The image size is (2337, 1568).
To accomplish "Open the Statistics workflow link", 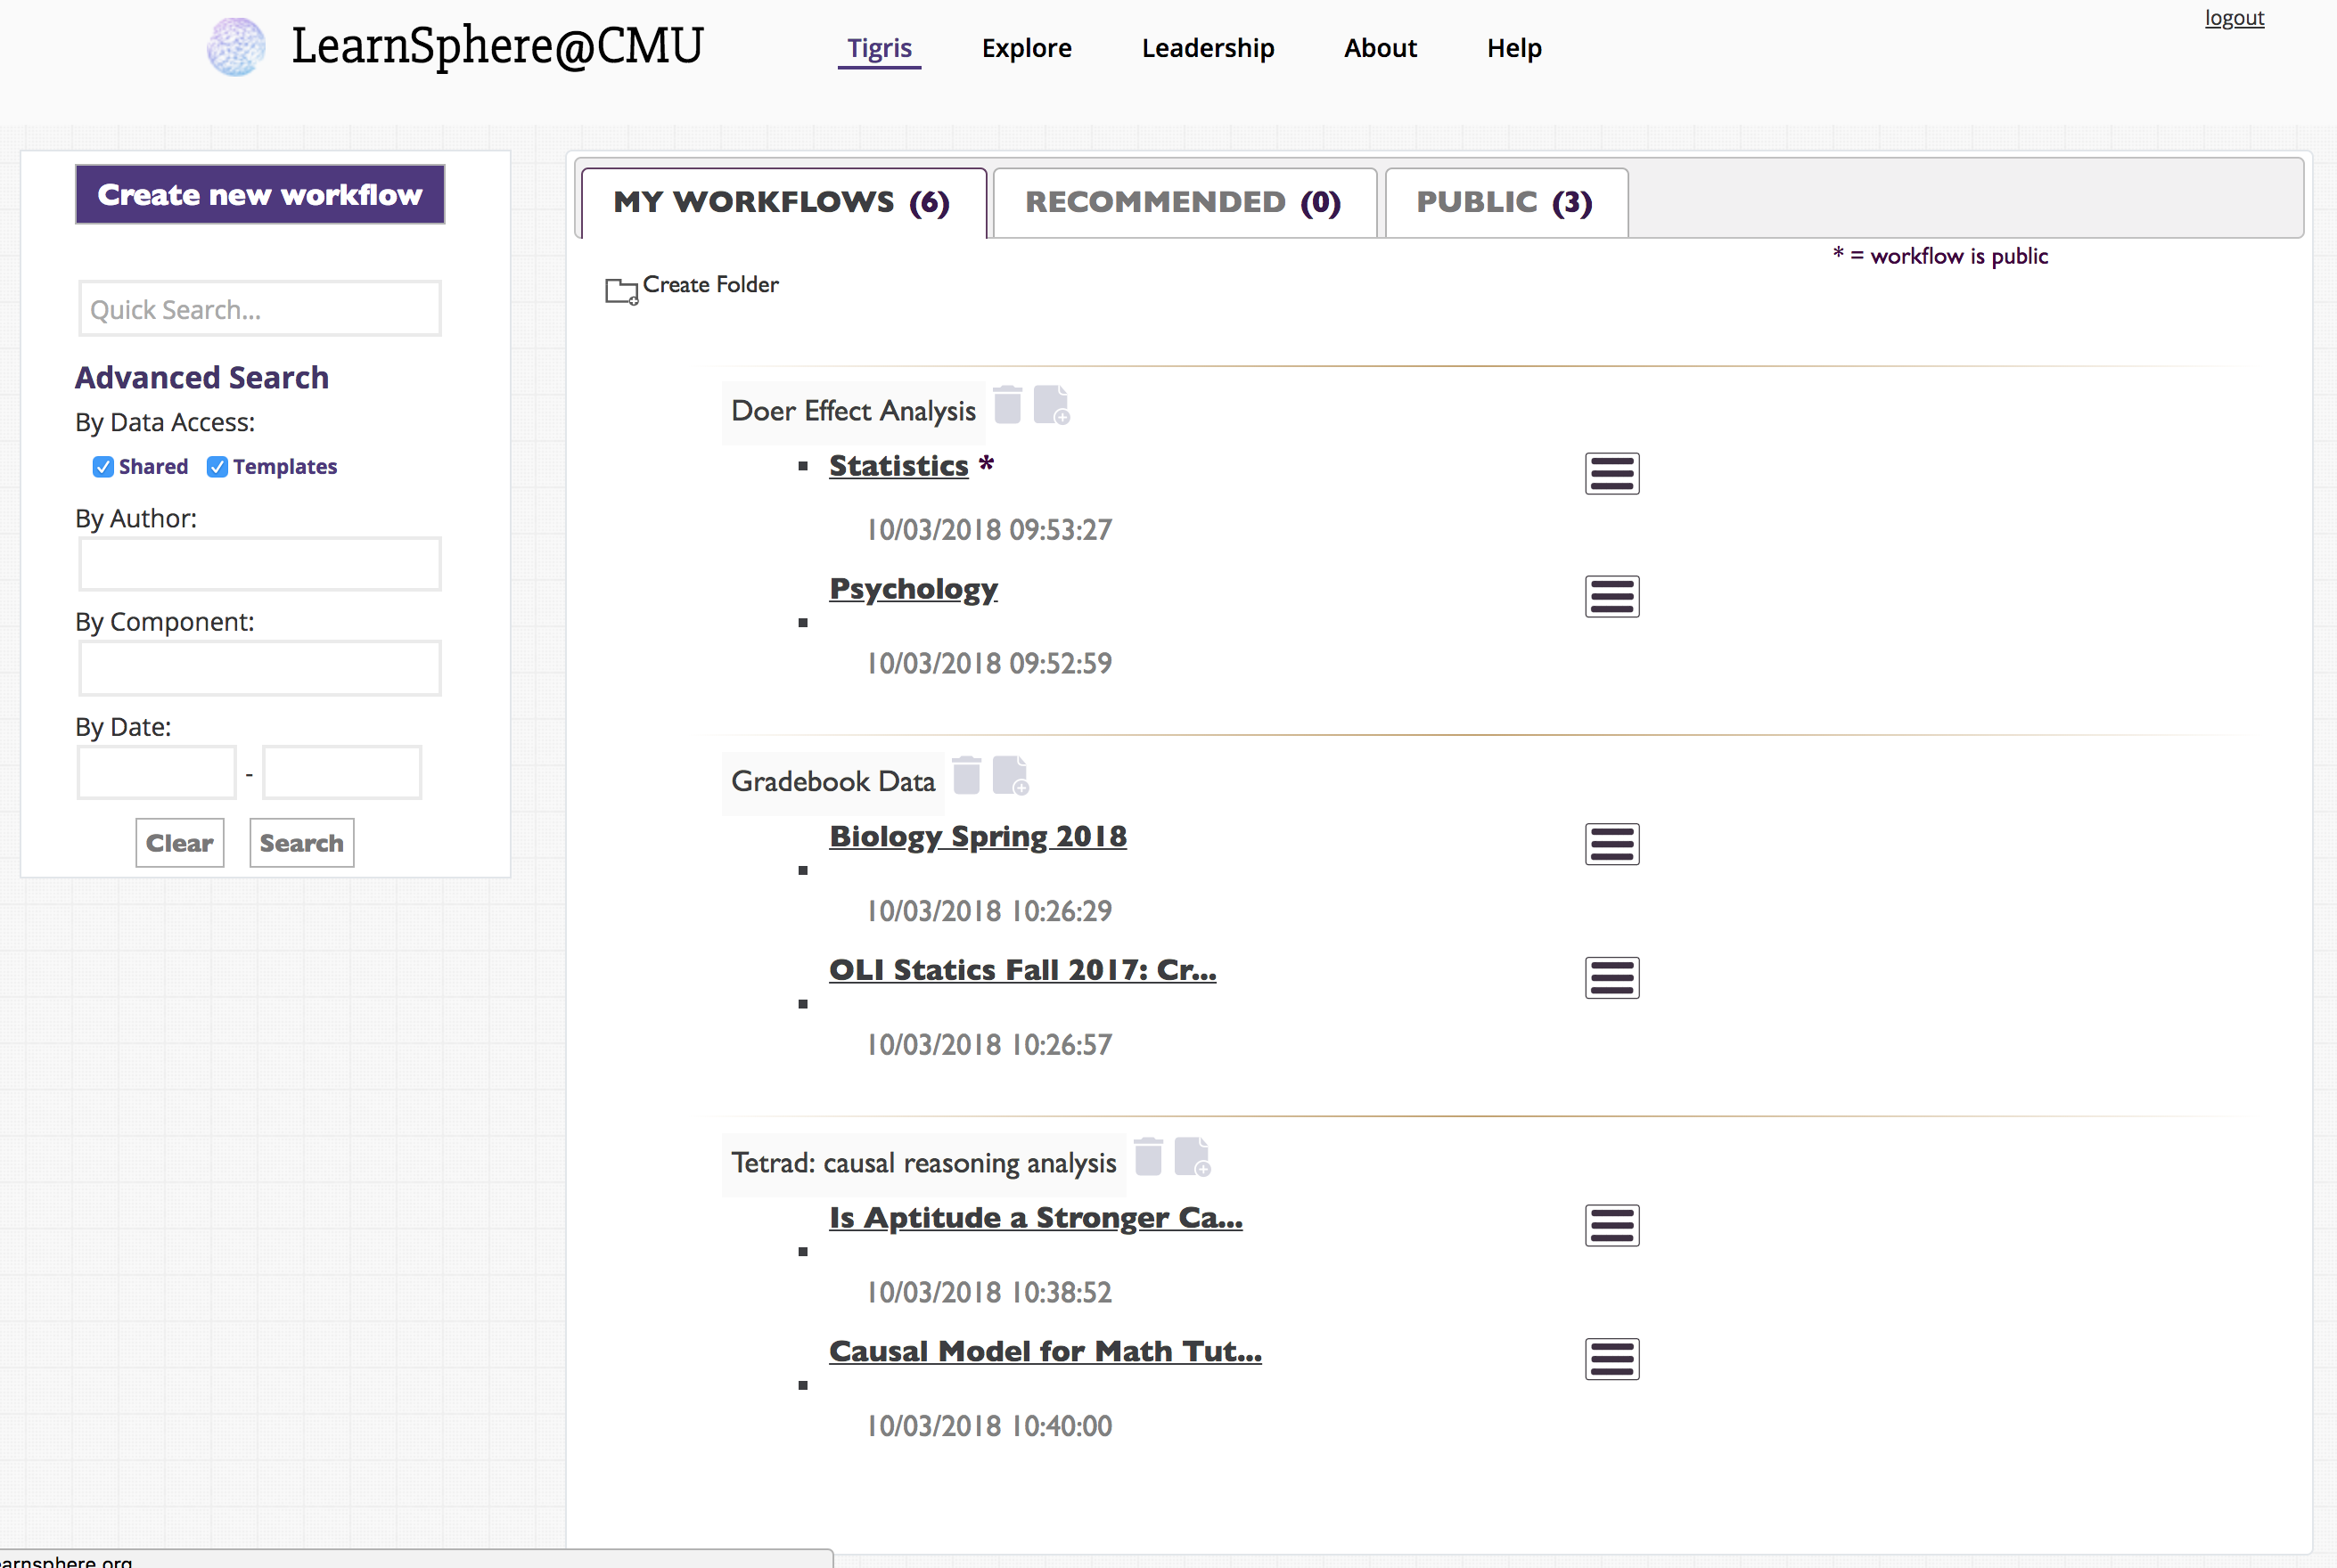I will click(898, 466).
